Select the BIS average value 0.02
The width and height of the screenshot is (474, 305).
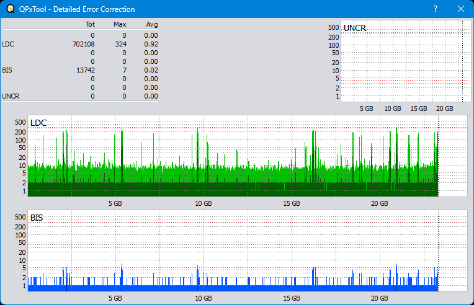point(151,70)
